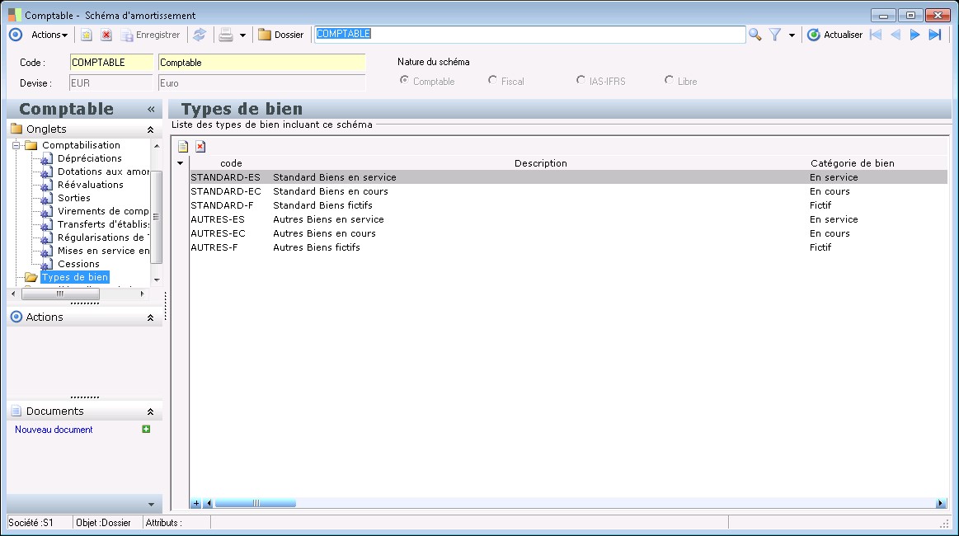Open Régularisations de tree item
Viewport: 959px width, 536px height.
(x=103, y=237)
